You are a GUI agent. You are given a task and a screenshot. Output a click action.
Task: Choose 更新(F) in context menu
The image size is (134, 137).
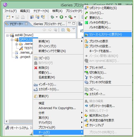click(x=58, y=96)
